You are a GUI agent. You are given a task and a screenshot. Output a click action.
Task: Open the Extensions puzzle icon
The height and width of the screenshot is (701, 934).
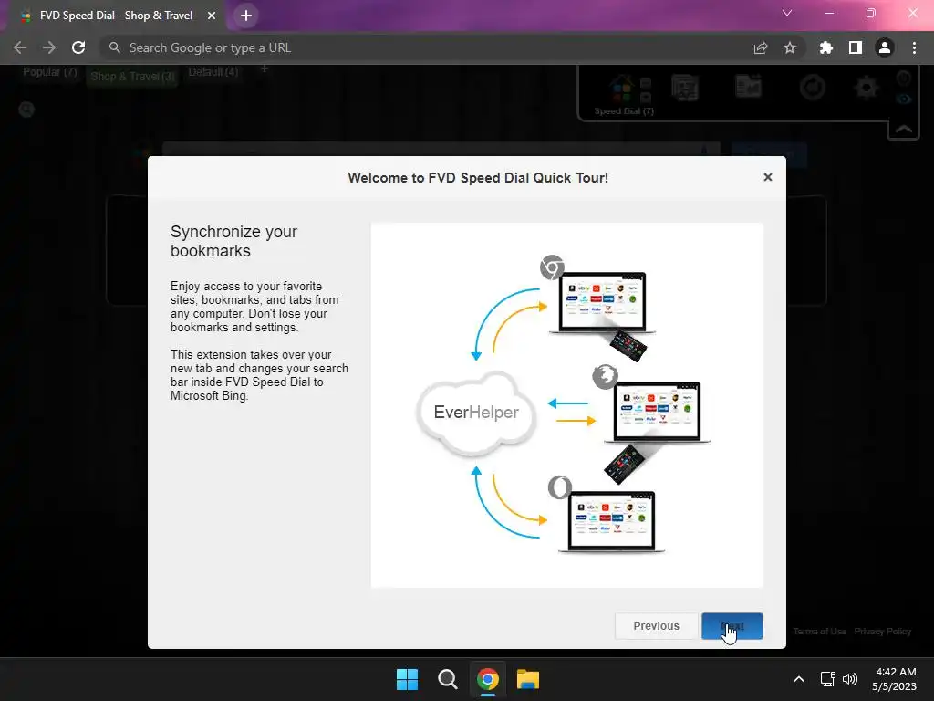point(825,47)
